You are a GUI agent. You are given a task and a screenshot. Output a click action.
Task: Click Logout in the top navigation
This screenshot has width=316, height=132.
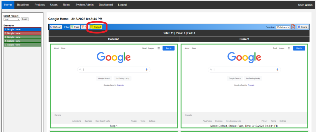tap(122, 5)
